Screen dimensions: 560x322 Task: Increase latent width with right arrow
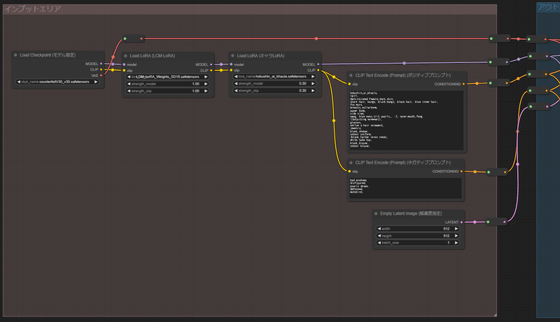(x=456, y=229)
